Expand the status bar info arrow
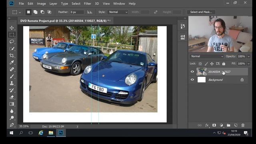The width and height of the screenshot is (256, 144). [77, 126]
